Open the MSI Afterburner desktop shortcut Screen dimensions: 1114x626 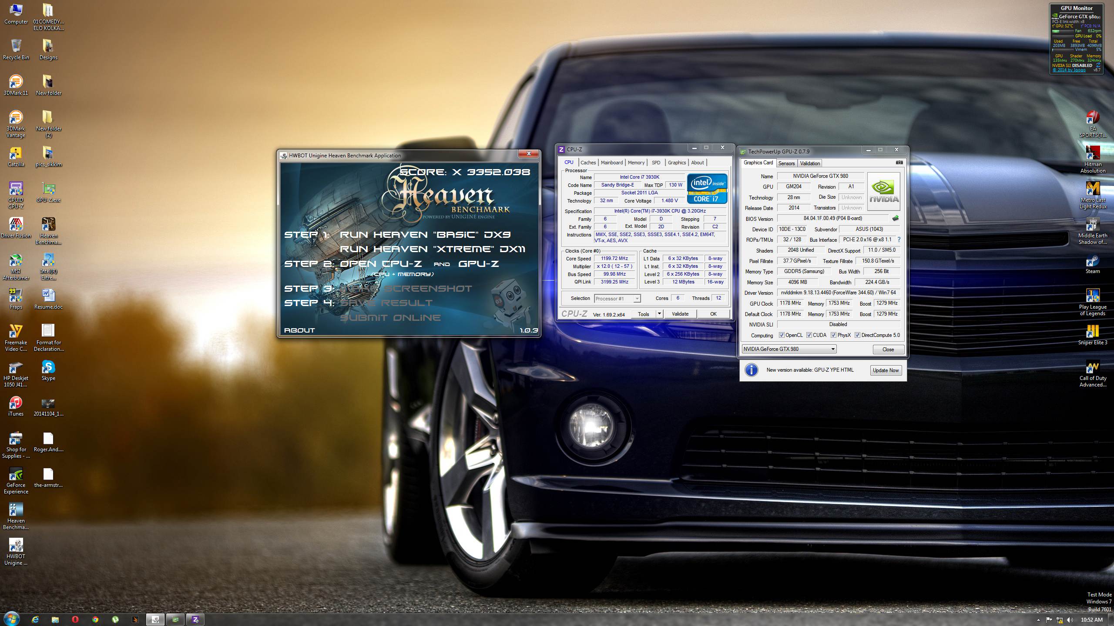(16, 266)
